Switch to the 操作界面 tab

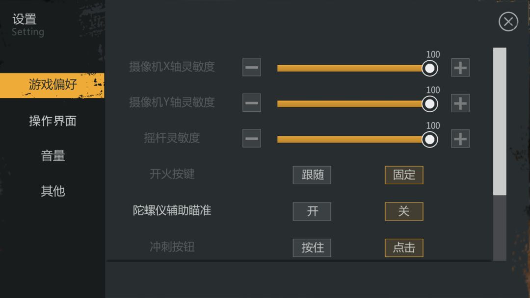tap(53, 121)
